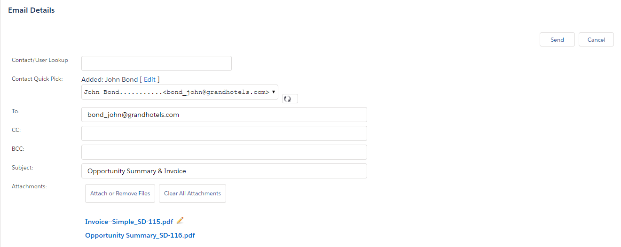
Task: Open the Contact Quick Pick dropdown
Action: click(180, 92)
